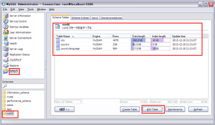
Task: Select the performance_schema entry
Action: 19,101
